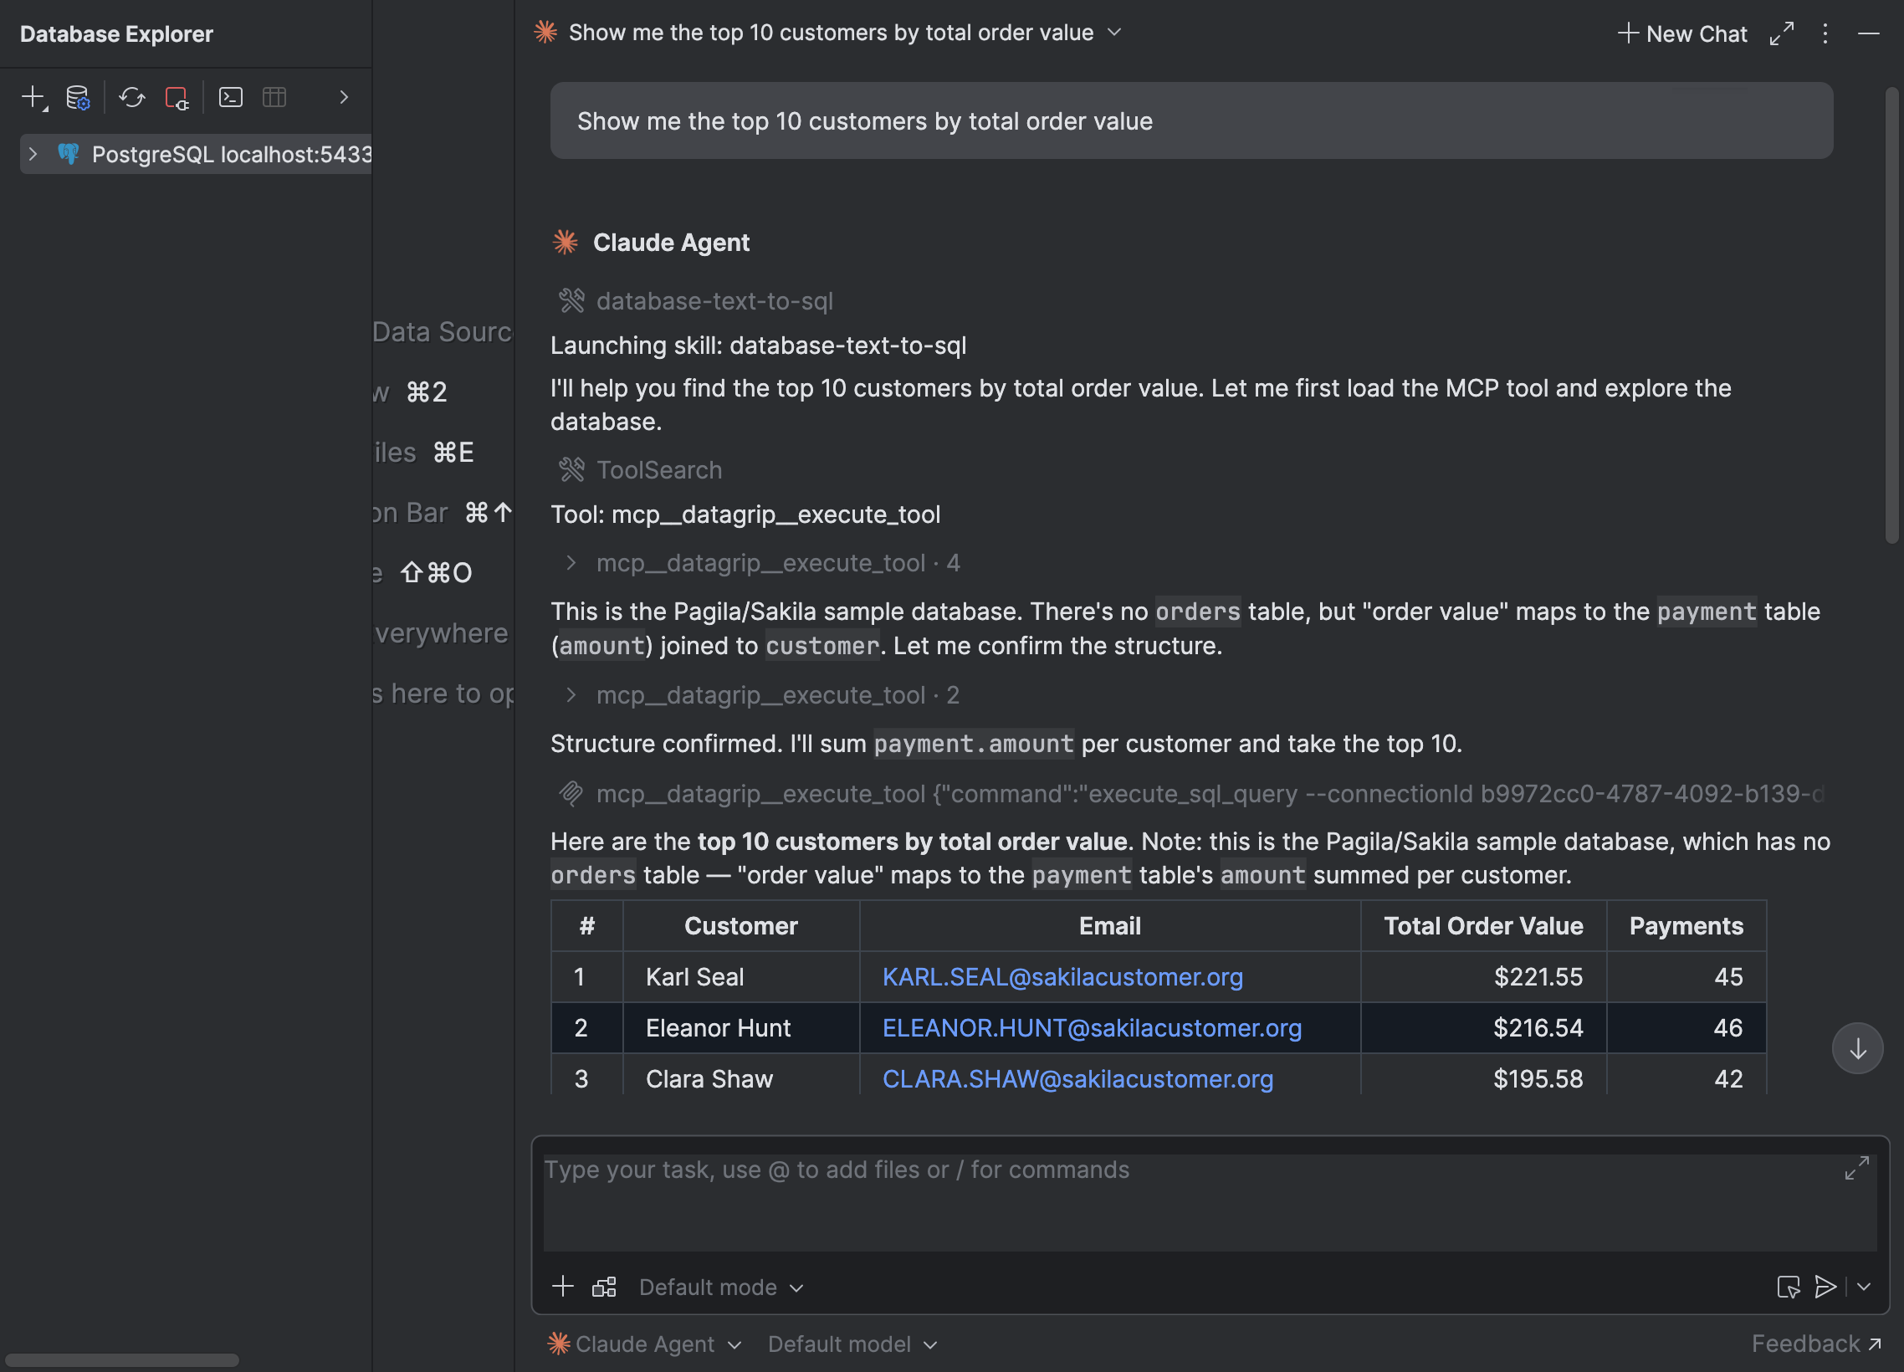This screenshot has height=1372, width=1904.
Task: Click the execute_sql_query command entry
Action: click(1192, 794)
